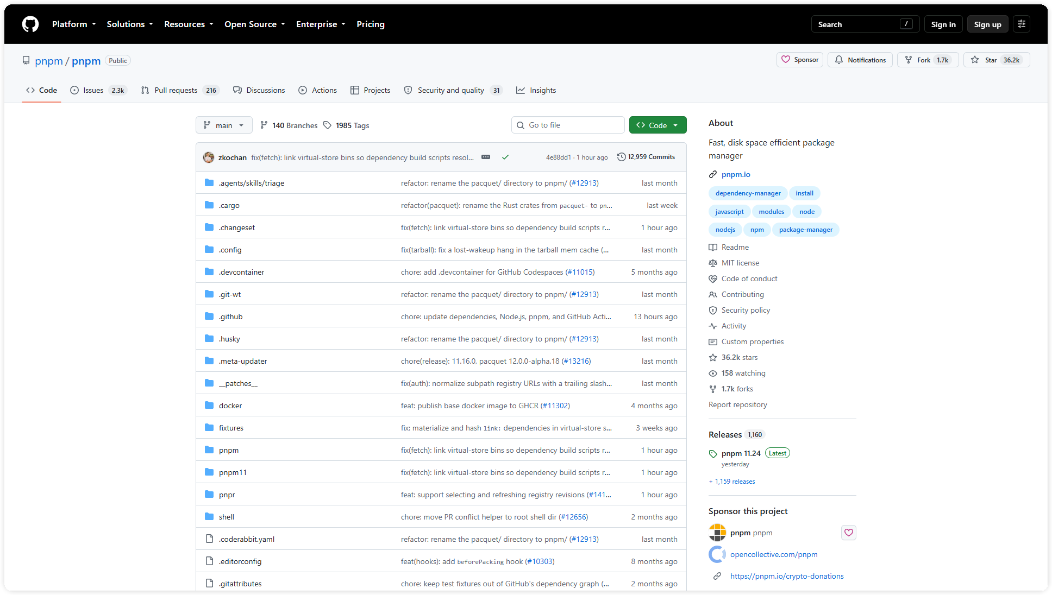Click the opencollective logo icon
Viewport: 1052px width, 595px height.
[717, 554]
